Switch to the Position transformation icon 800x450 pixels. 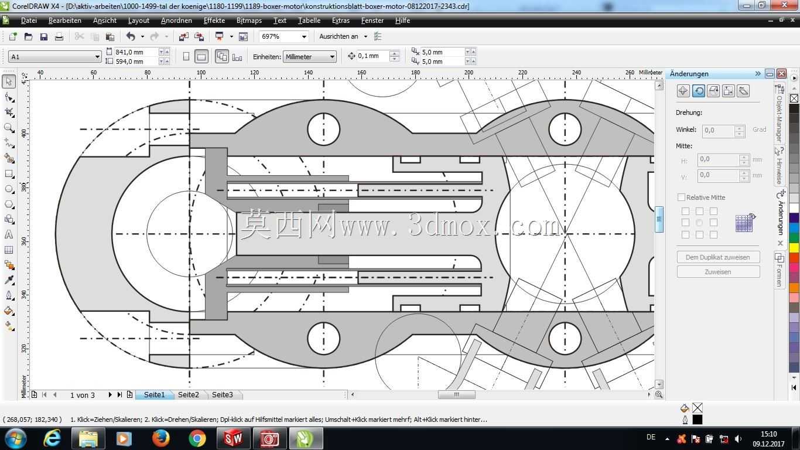683,91
